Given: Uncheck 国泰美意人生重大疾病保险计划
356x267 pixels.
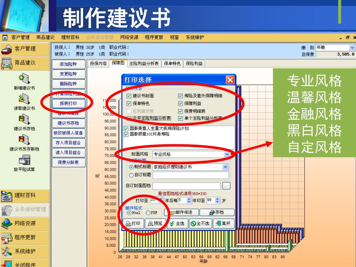Looking at the screenshot, I should [x=126, y=129].
